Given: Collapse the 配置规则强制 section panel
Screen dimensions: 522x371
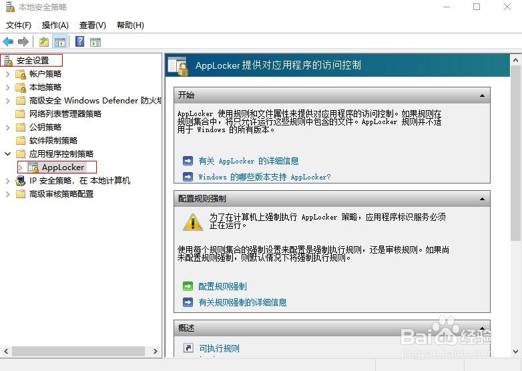Looking at the screenshot, I should pyautogui.click(x=482, y=200).
